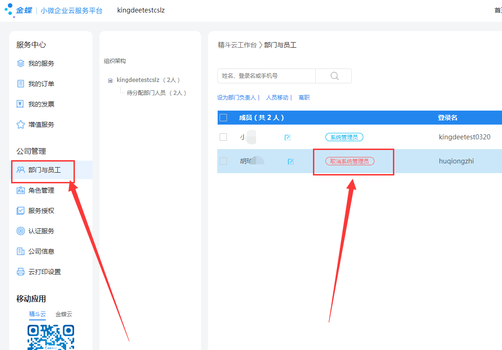Open 公司信息 in the sidebar

[41, 251]
